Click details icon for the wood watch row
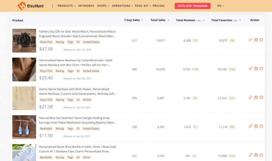The image size is (272, 161). coord(256,40)
